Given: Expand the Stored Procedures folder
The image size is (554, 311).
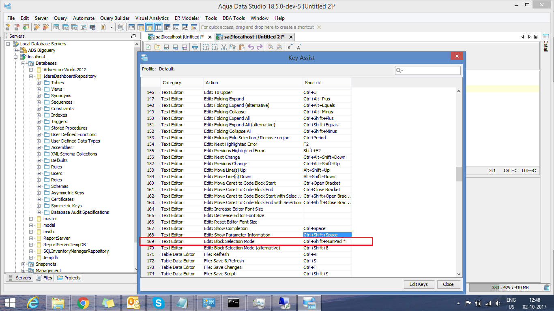Looking at the screenshot, I should pos(39,128).
